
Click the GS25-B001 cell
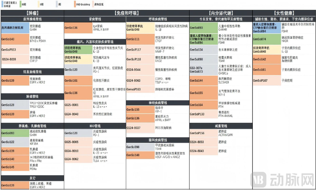coord(79,105)
